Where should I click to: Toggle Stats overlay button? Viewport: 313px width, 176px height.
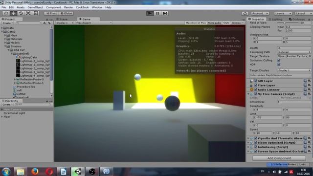click(226, 23)
